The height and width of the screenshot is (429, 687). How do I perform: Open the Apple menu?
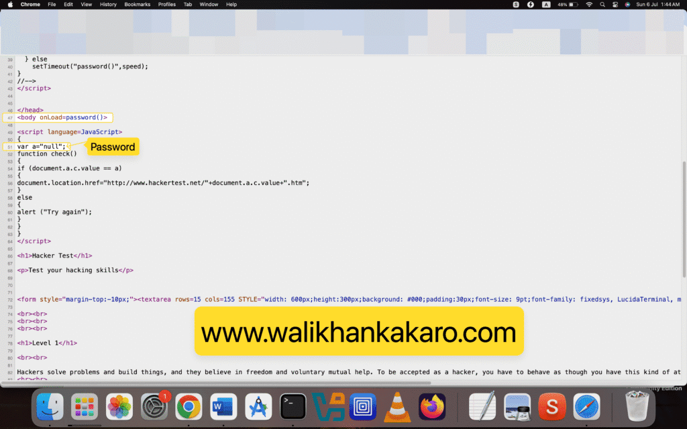coord(10,5)
